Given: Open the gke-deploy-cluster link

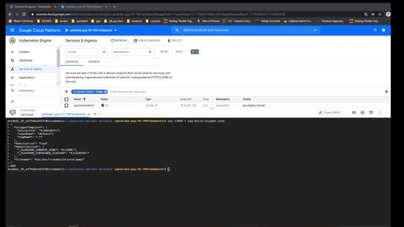Looking at the screenshot, I should pos(254,105).
